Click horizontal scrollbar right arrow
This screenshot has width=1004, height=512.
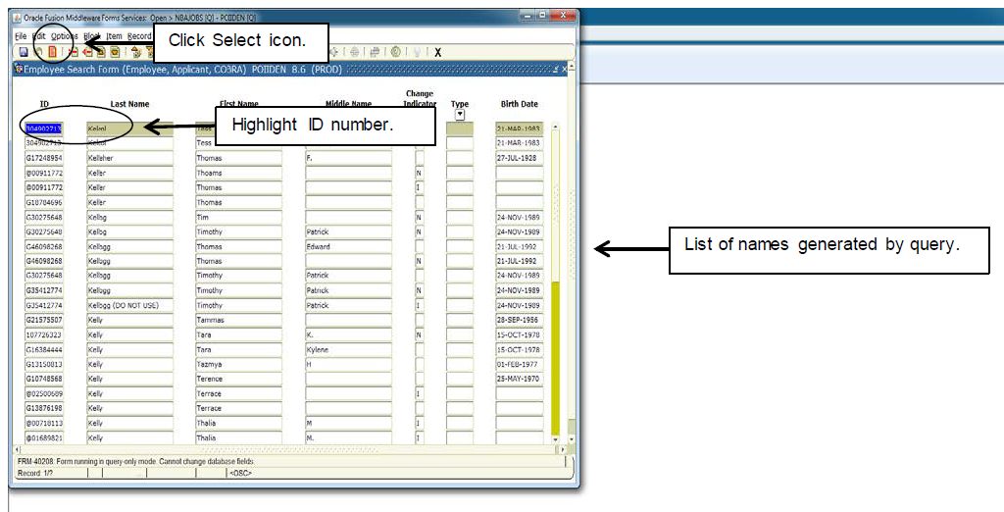click(x=561, y=450)
